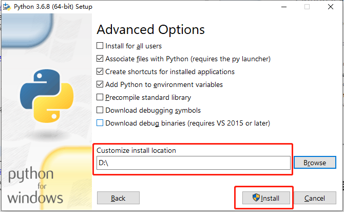Close the Python Setup window
This screenshot has height=212, width=344.
[331, 7]
